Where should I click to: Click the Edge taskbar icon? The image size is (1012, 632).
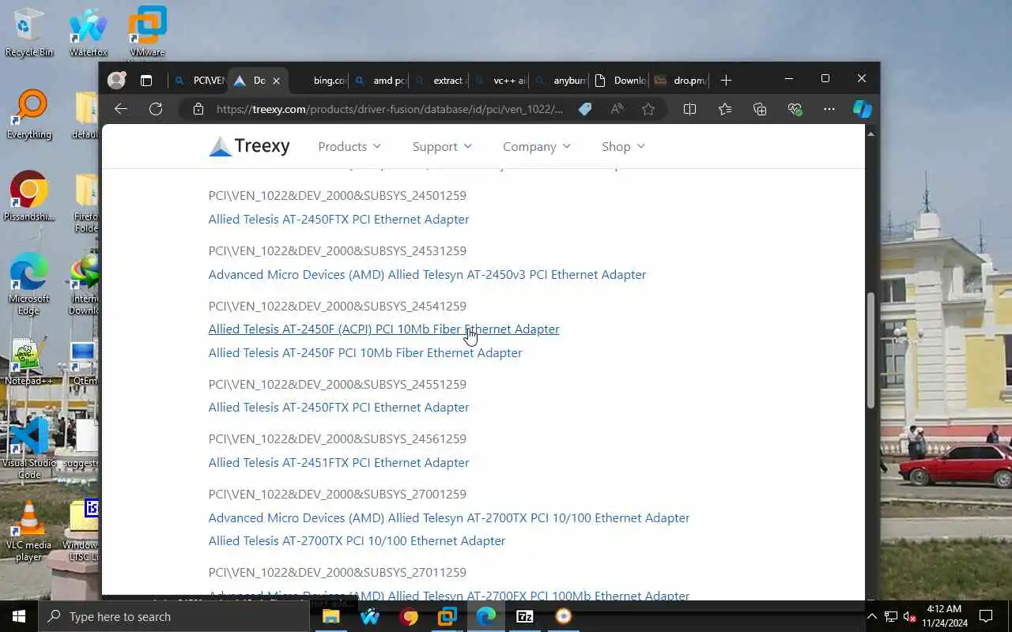485,616
